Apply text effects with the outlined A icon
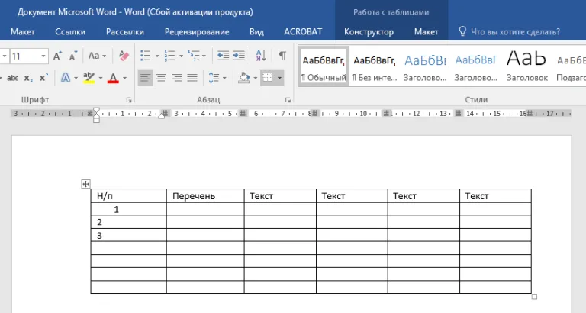Screen dimensions: 586x313 [66, 78]
